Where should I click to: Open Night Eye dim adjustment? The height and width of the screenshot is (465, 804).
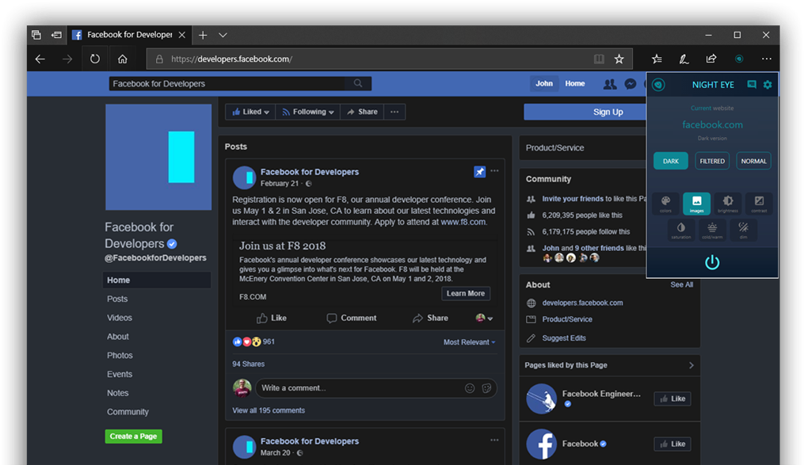click(744, 231)
